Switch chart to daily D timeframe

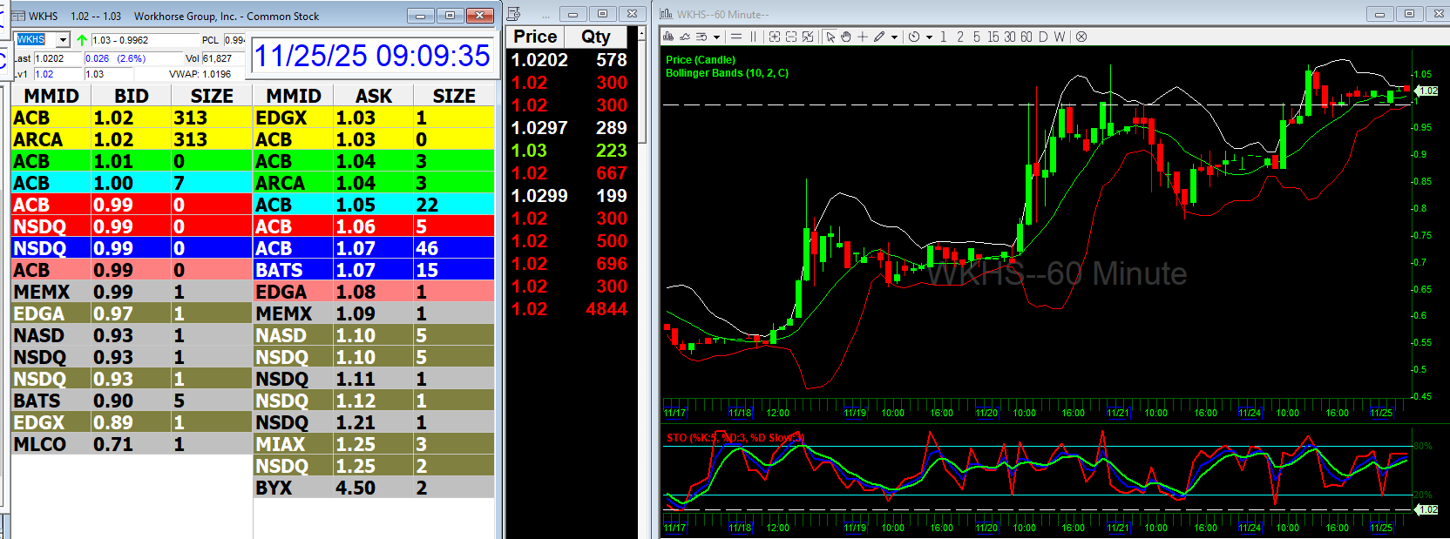pos(1043,37)
